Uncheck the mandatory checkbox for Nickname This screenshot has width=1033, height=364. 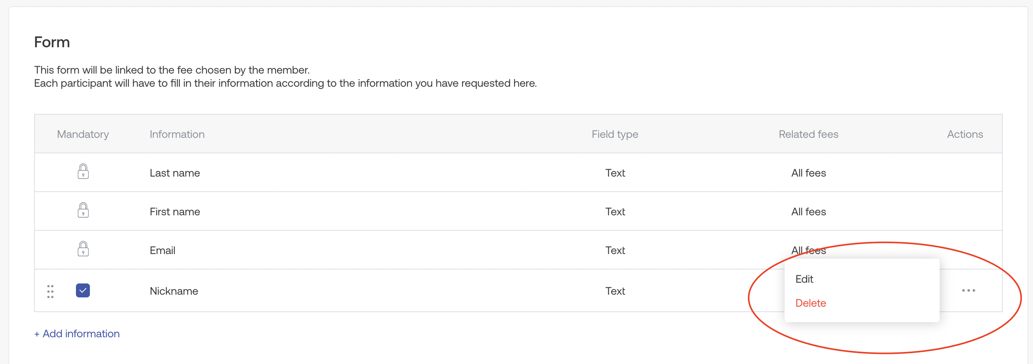click(x=83, y=291)
